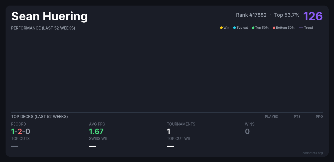Click the Sean Huering player name
Viewport: 334px width, 162px height.
pos(49,16)
